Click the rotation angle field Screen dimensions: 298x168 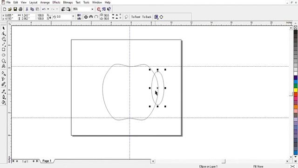(x=64, y=17)
